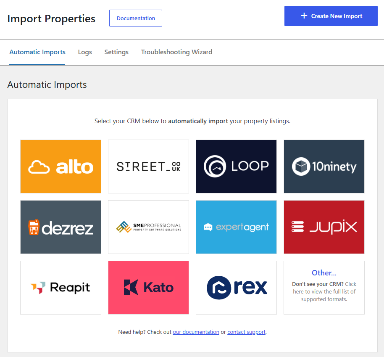Screen dimensions: 384x357
Task: Open the Documentation button
Action: click(136, 18)
